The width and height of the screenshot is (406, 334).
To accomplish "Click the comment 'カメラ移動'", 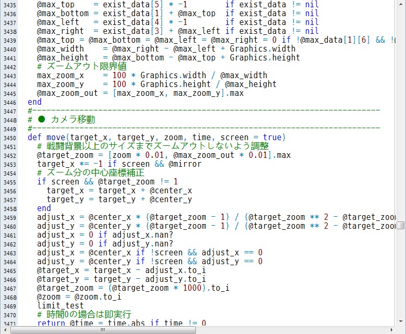I will tap(73, 119).
